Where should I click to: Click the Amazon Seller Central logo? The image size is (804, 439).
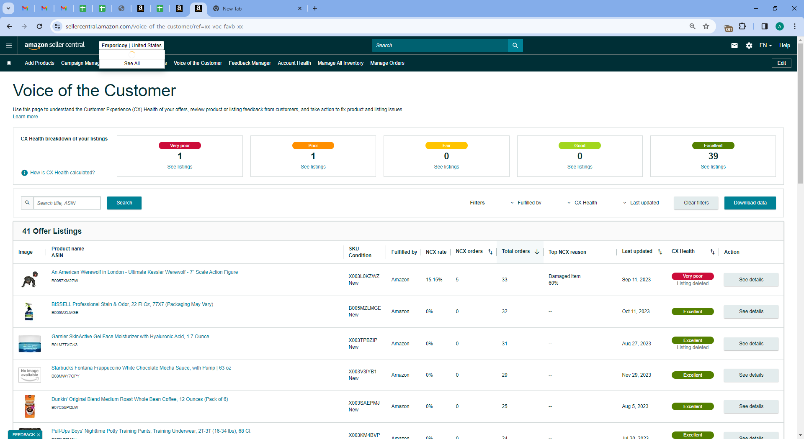tap(54, 45)
